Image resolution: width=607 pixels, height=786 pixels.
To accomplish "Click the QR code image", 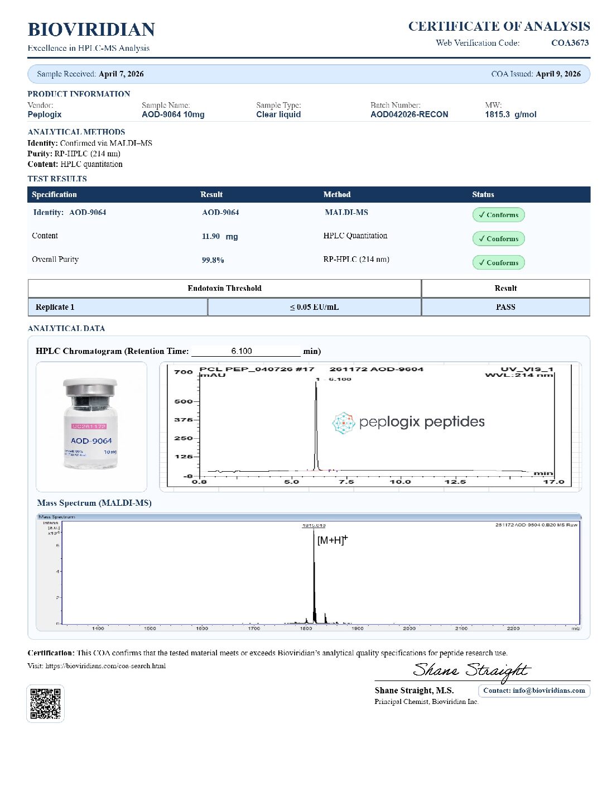I will (45, 703).
